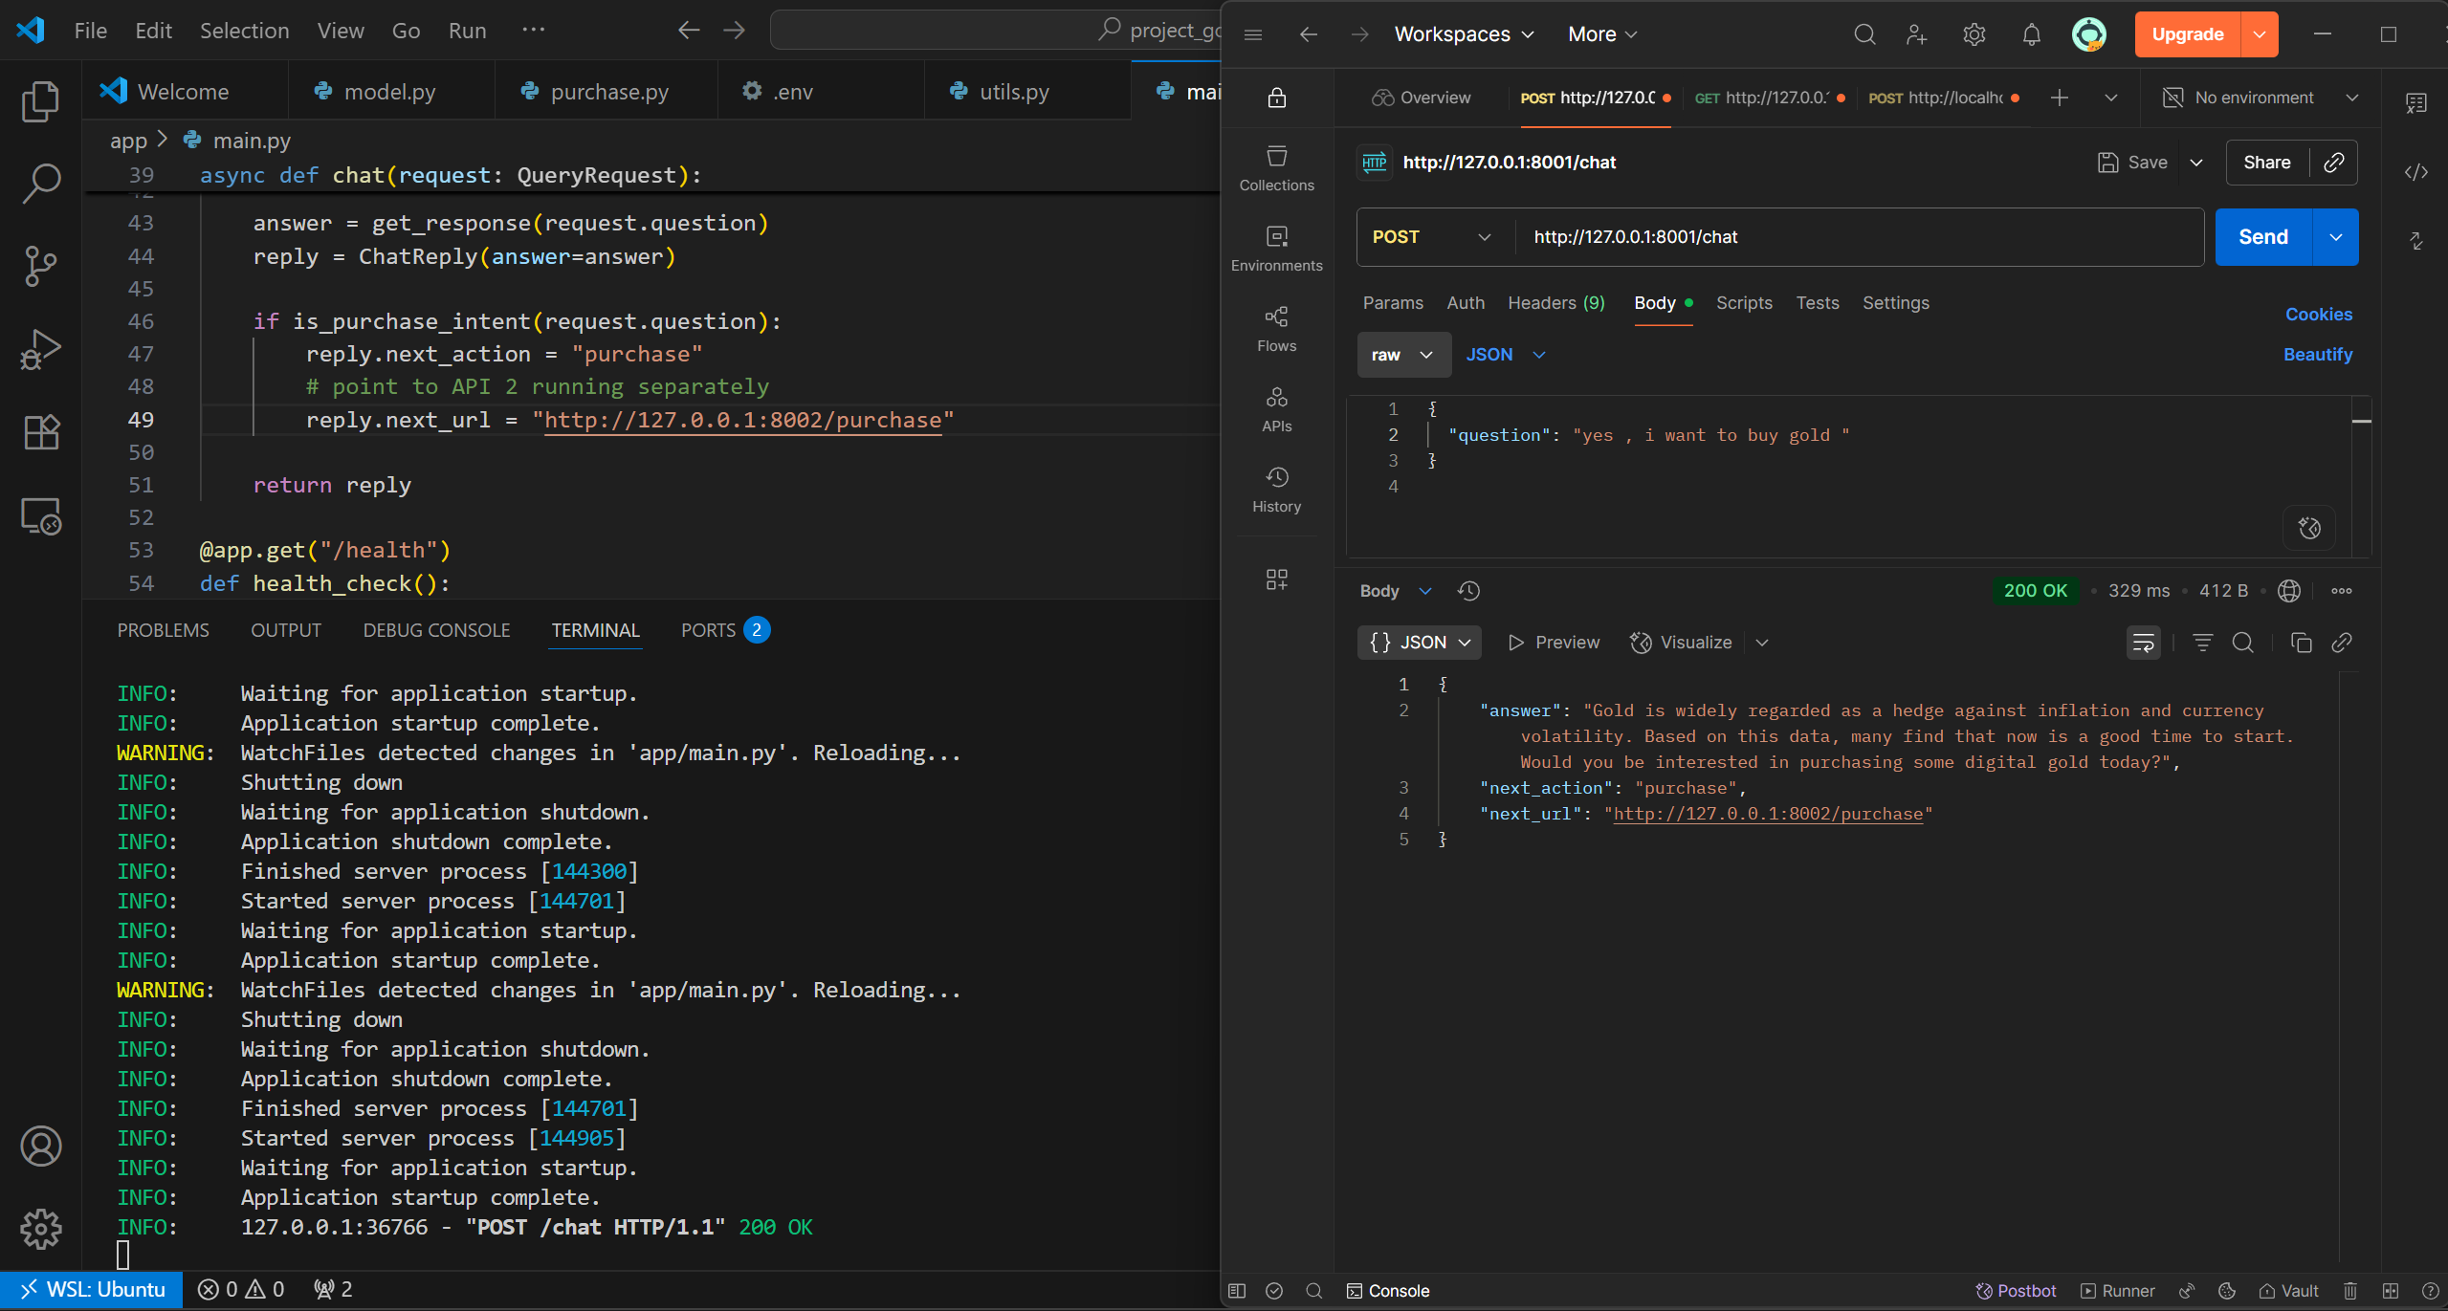Open the Selection menu in VS Code

pyautogui.click(x=244, y=31)
